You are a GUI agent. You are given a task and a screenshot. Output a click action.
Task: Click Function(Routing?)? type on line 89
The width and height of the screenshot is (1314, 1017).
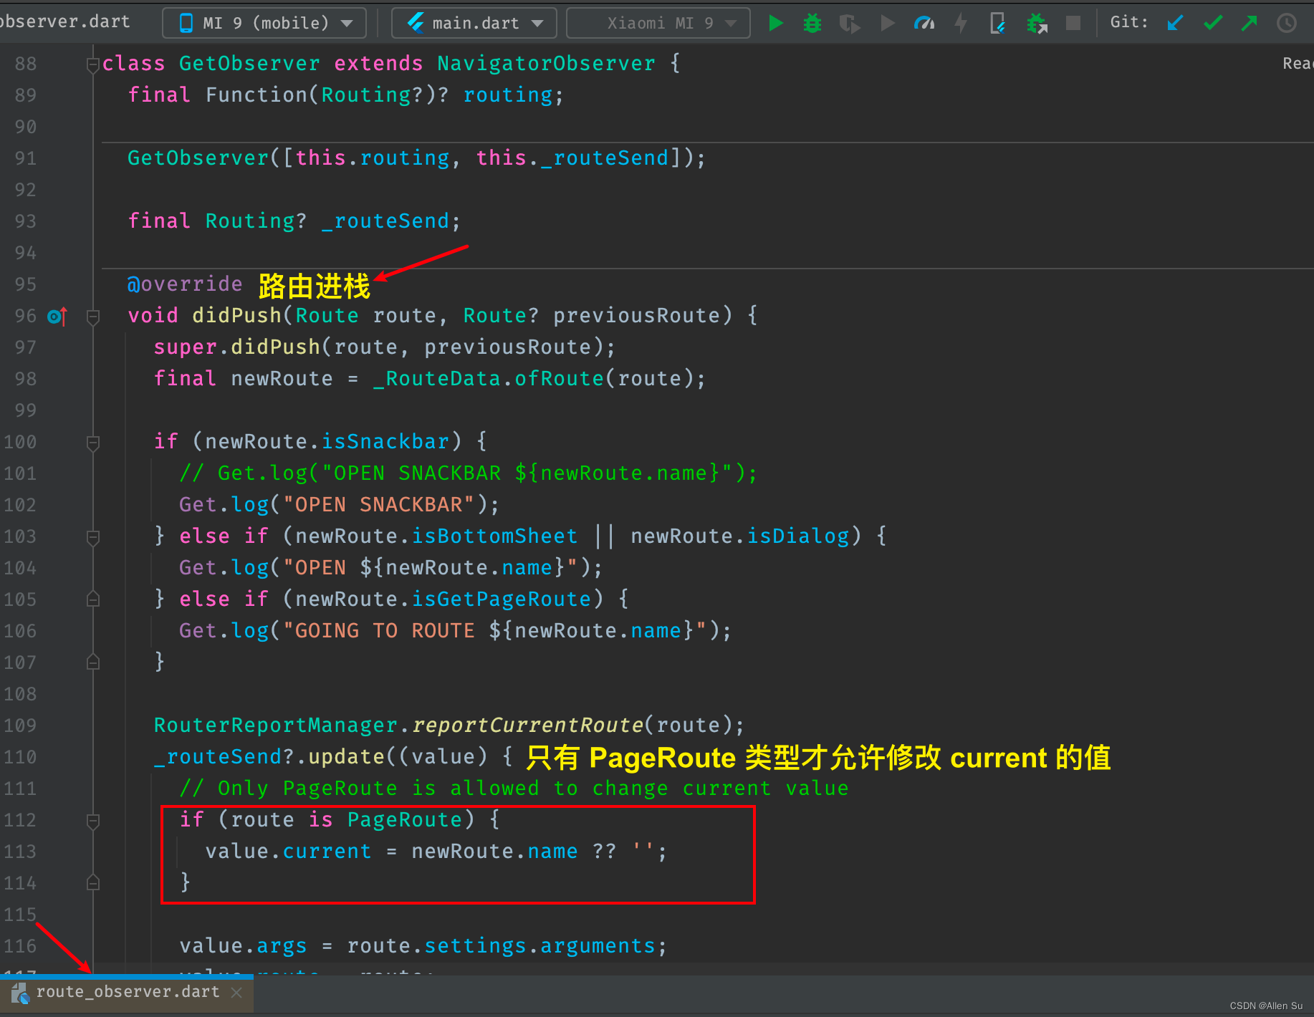pos(327,95)
